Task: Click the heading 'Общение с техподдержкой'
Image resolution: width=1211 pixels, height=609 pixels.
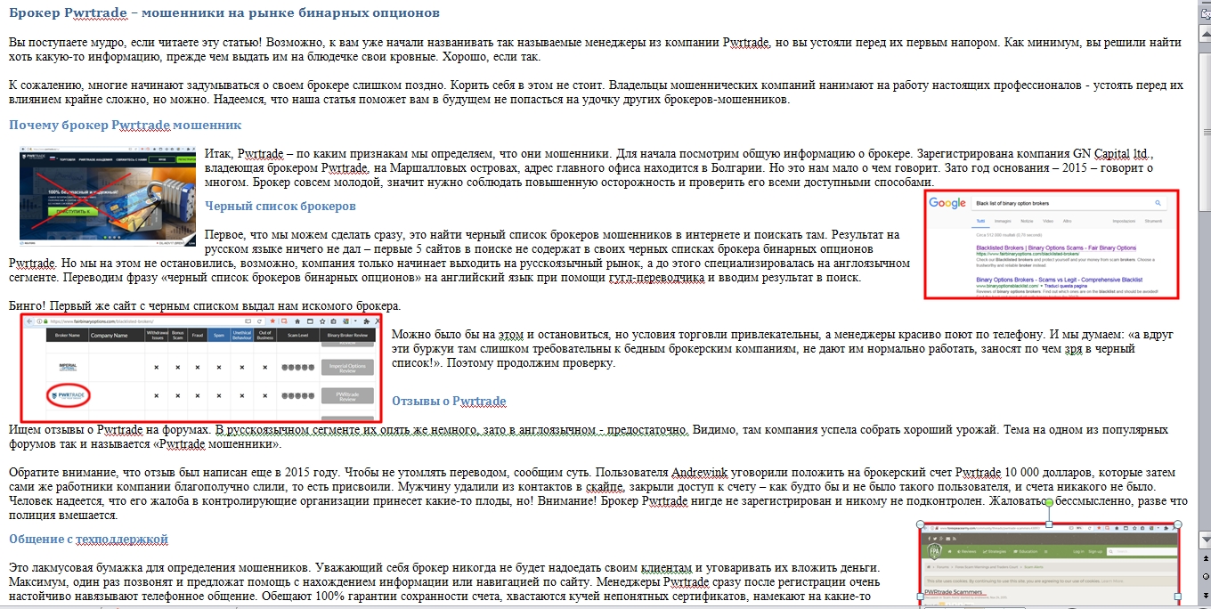Action: coord(88,539)
